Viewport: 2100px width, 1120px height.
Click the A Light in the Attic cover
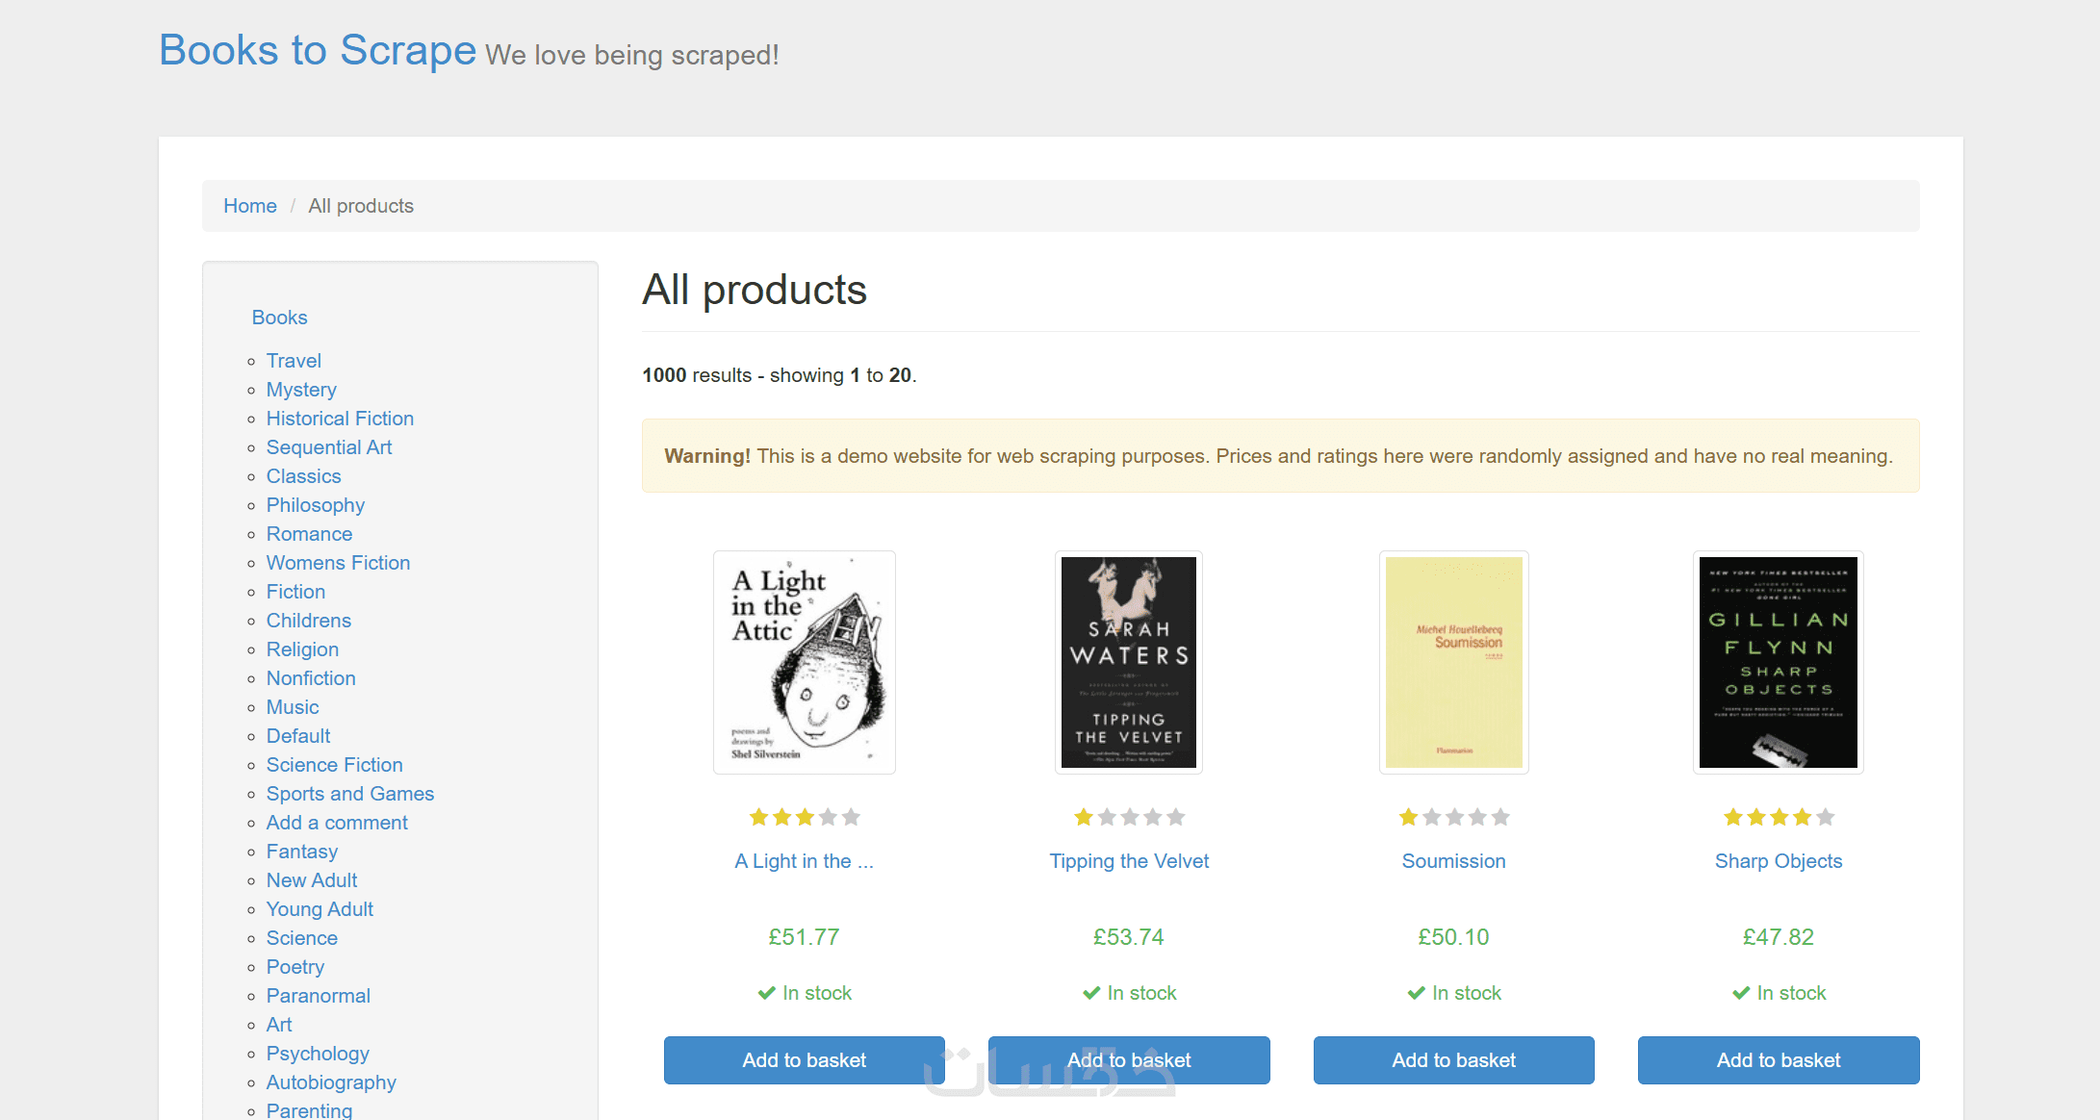[x=804, y=662]
